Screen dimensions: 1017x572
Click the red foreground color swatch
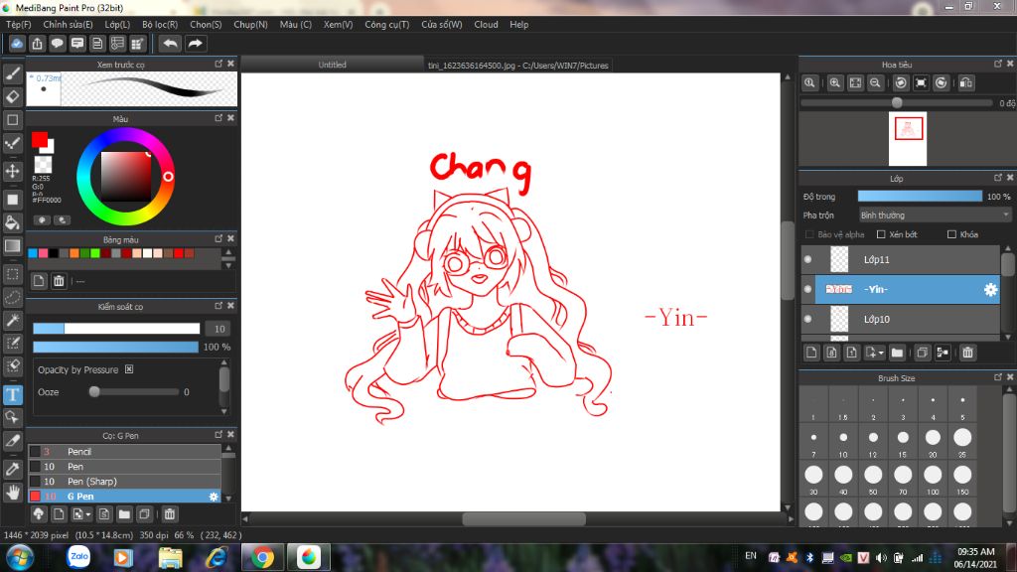point(40,139)
